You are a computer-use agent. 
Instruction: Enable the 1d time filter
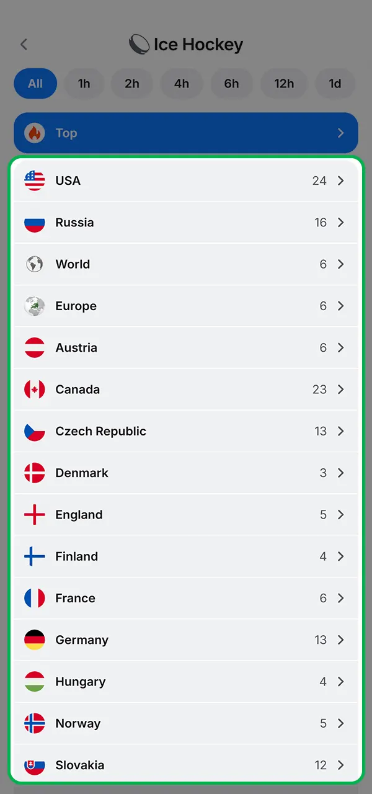pyautogui.click(x=335, y=84)
